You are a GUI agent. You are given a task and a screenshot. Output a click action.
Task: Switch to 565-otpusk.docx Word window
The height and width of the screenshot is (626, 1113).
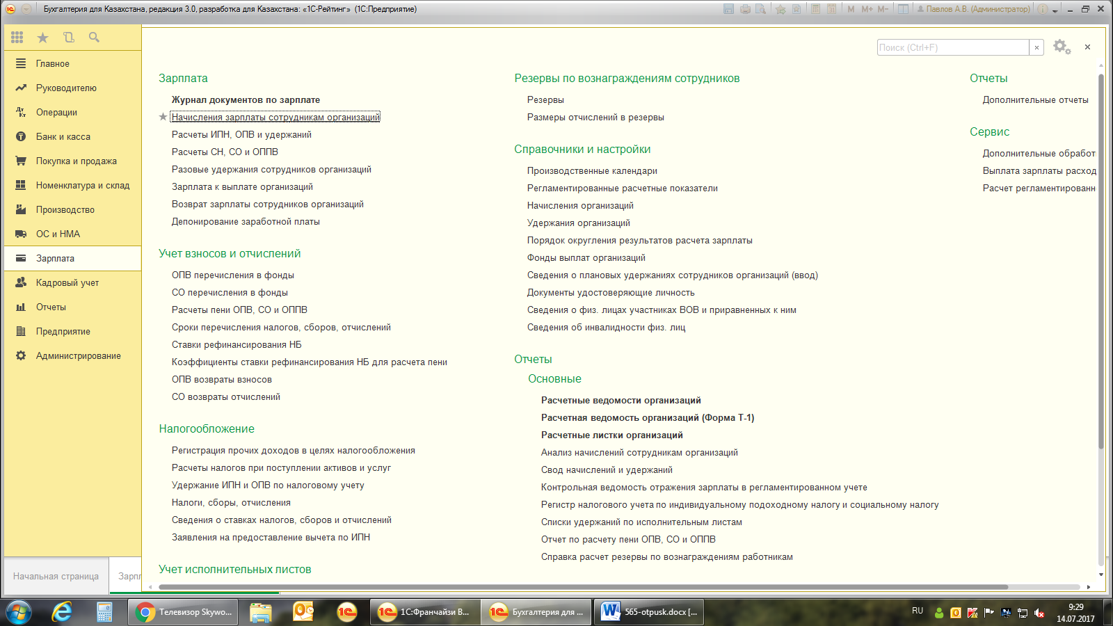(x=649, y=612)
